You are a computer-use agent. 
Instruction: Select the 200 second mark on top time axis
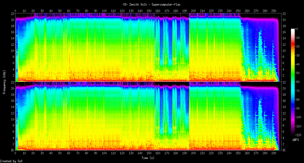point(194,11)
